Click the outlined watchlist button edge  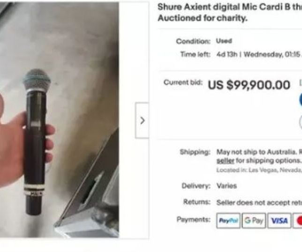[301, 122]
